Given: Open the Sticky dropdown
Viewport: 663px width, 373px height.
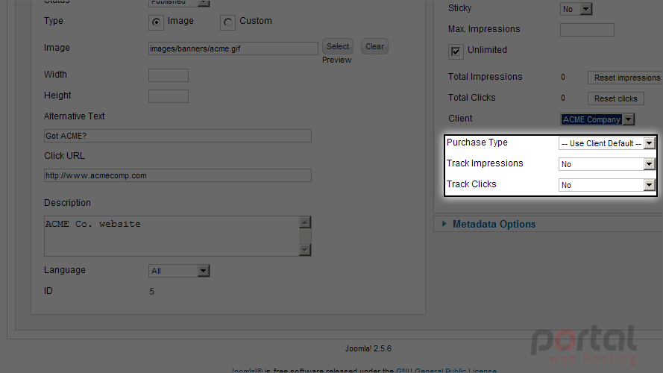Looking at the screenshot, I should [x=576, y=9].
